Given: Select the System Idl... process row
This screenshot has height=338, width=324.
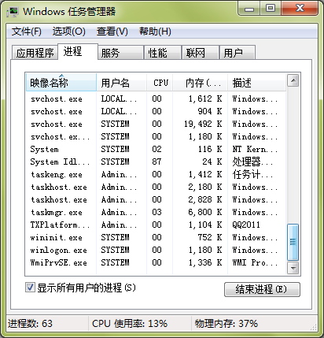Looking at the screenshot, I should click(x=156, y=162).
